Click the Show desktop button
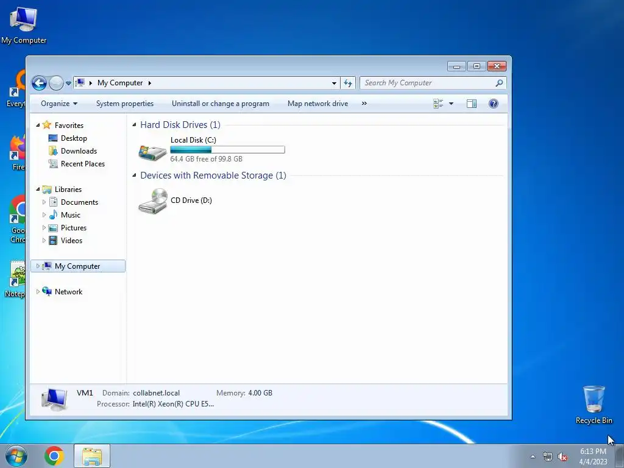The image size is (624, 468). pos(620,456)
